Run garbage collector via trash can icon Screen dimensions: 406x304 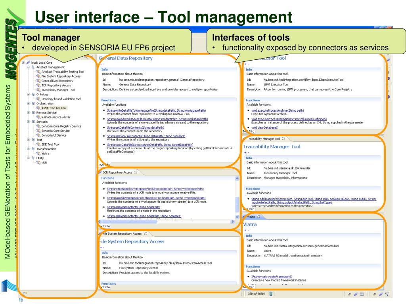point(270,294)
